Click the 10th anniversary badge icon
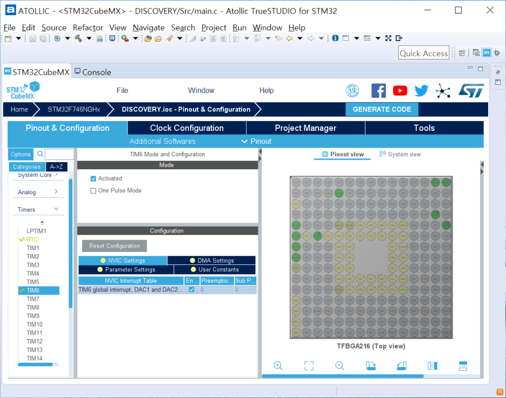 point(352,91)
